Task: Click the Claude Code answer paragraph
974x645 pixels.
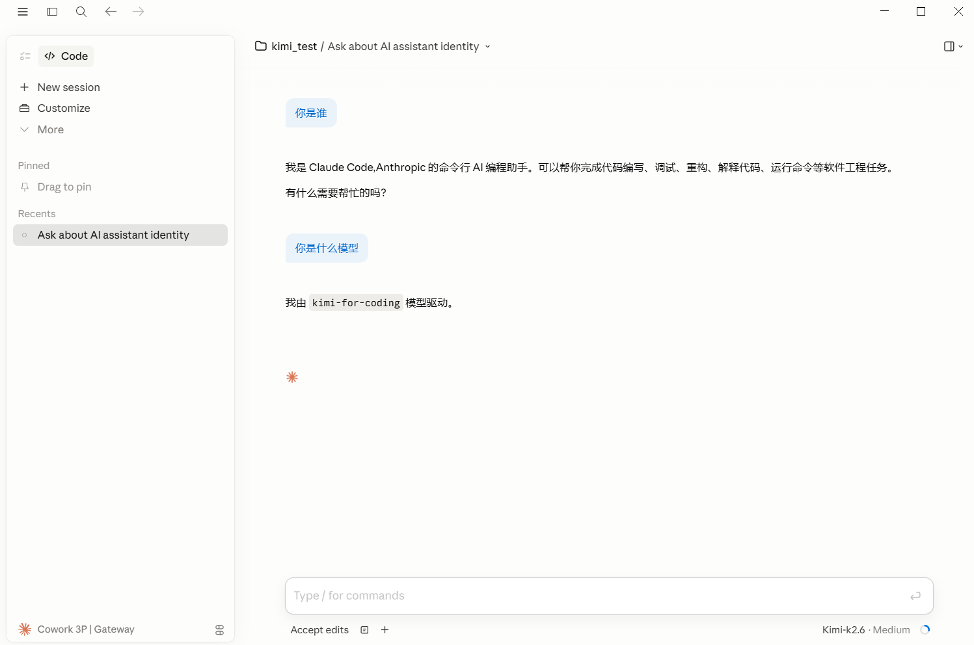Action: [x=591, y=167]
